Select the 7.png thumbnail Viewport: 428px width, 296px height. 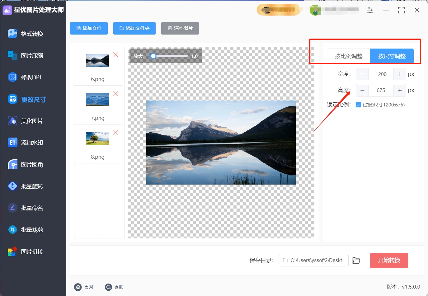pyautogui.click(x=98, y=100)
